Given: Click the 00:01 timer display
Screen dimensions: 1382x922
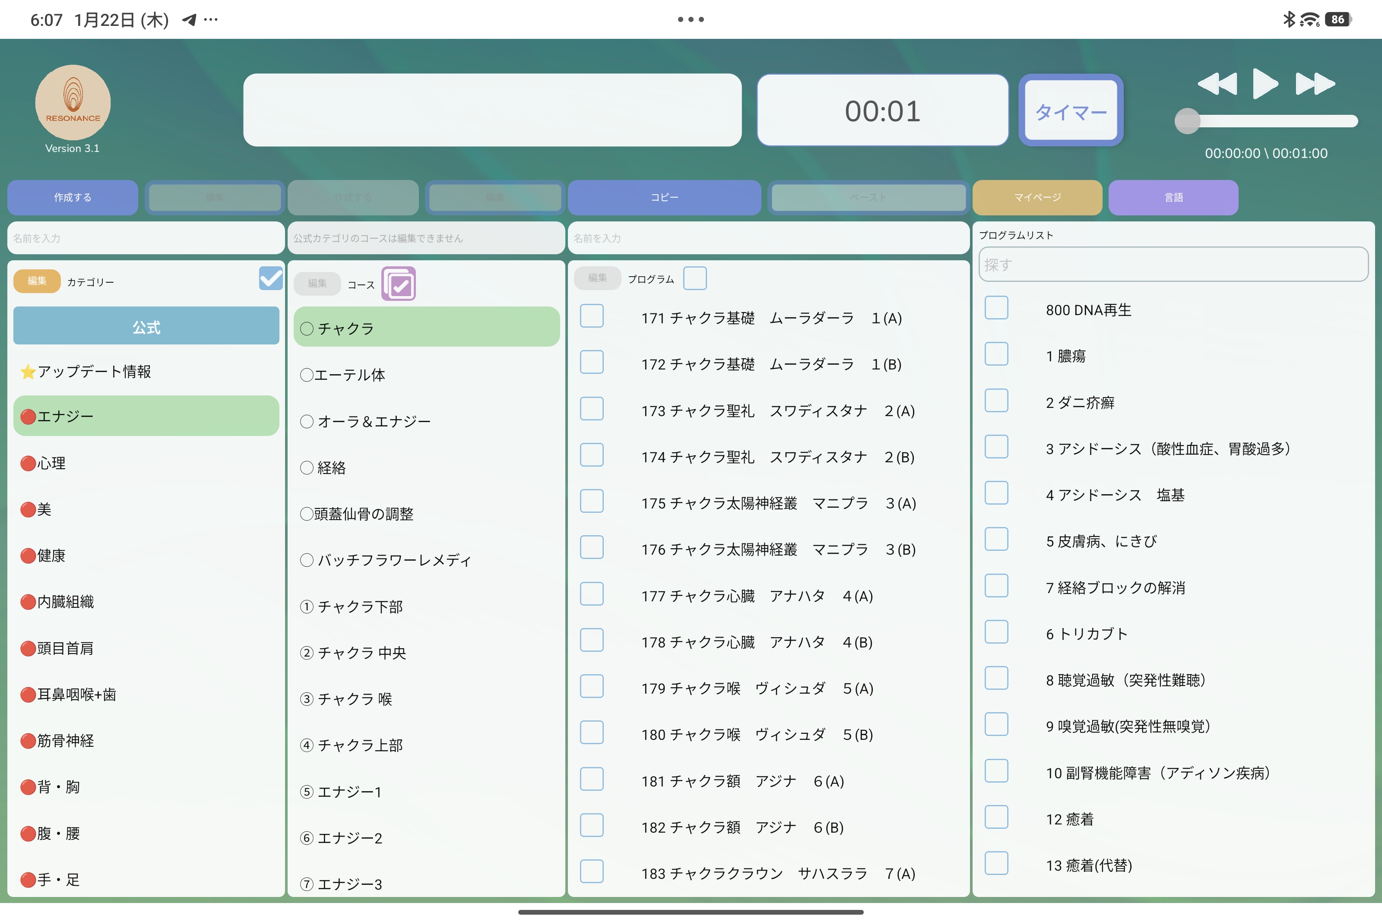Looking at the screenshot, I should 882,111.
